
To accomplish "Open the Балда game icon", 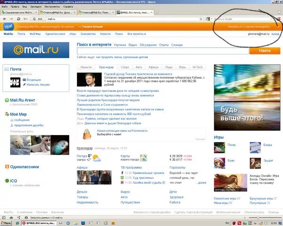I will (x=255, y=147).
